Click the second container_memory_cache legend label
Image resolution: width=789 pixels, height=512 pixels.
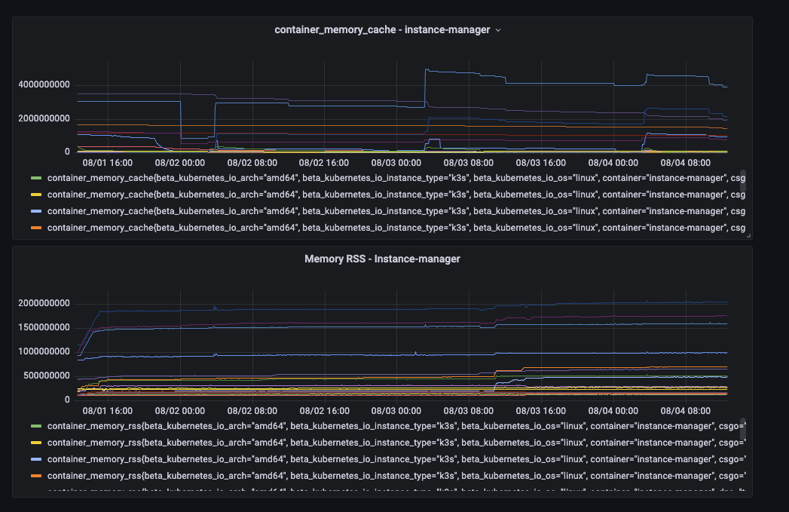click(x=226, y=195)
